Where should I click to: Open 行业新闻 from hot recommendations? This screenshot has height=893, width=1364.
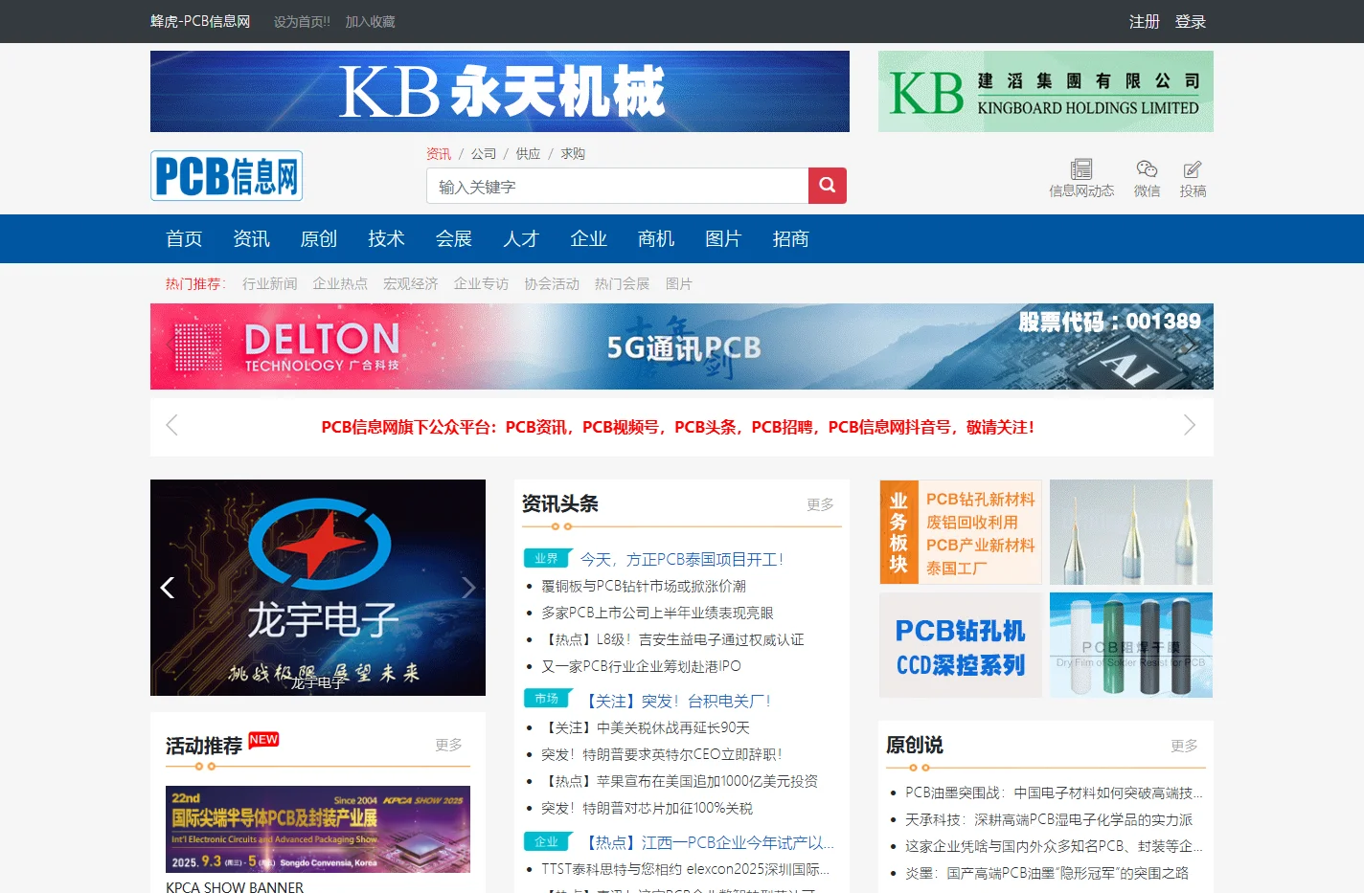click(270, 283)
